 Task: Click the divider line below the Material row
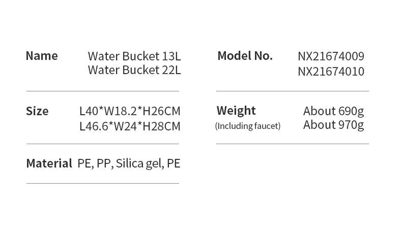(103, 183)
